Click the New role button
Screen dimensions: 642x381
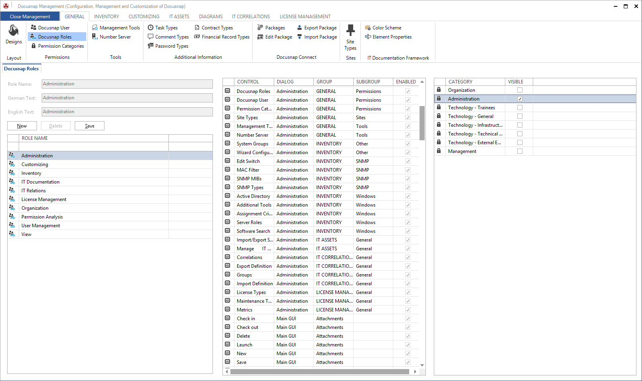tap(22, 126)
